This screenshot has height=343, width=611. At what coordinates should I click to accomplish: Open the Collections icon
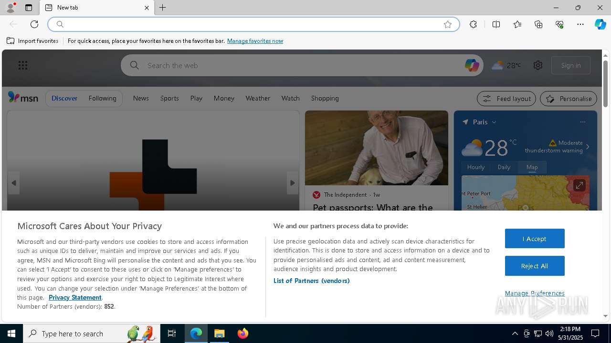coord(538,24)
